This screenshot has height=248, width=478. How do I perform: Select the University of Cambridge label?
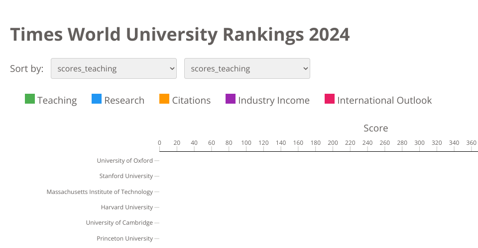pos(119,223)
